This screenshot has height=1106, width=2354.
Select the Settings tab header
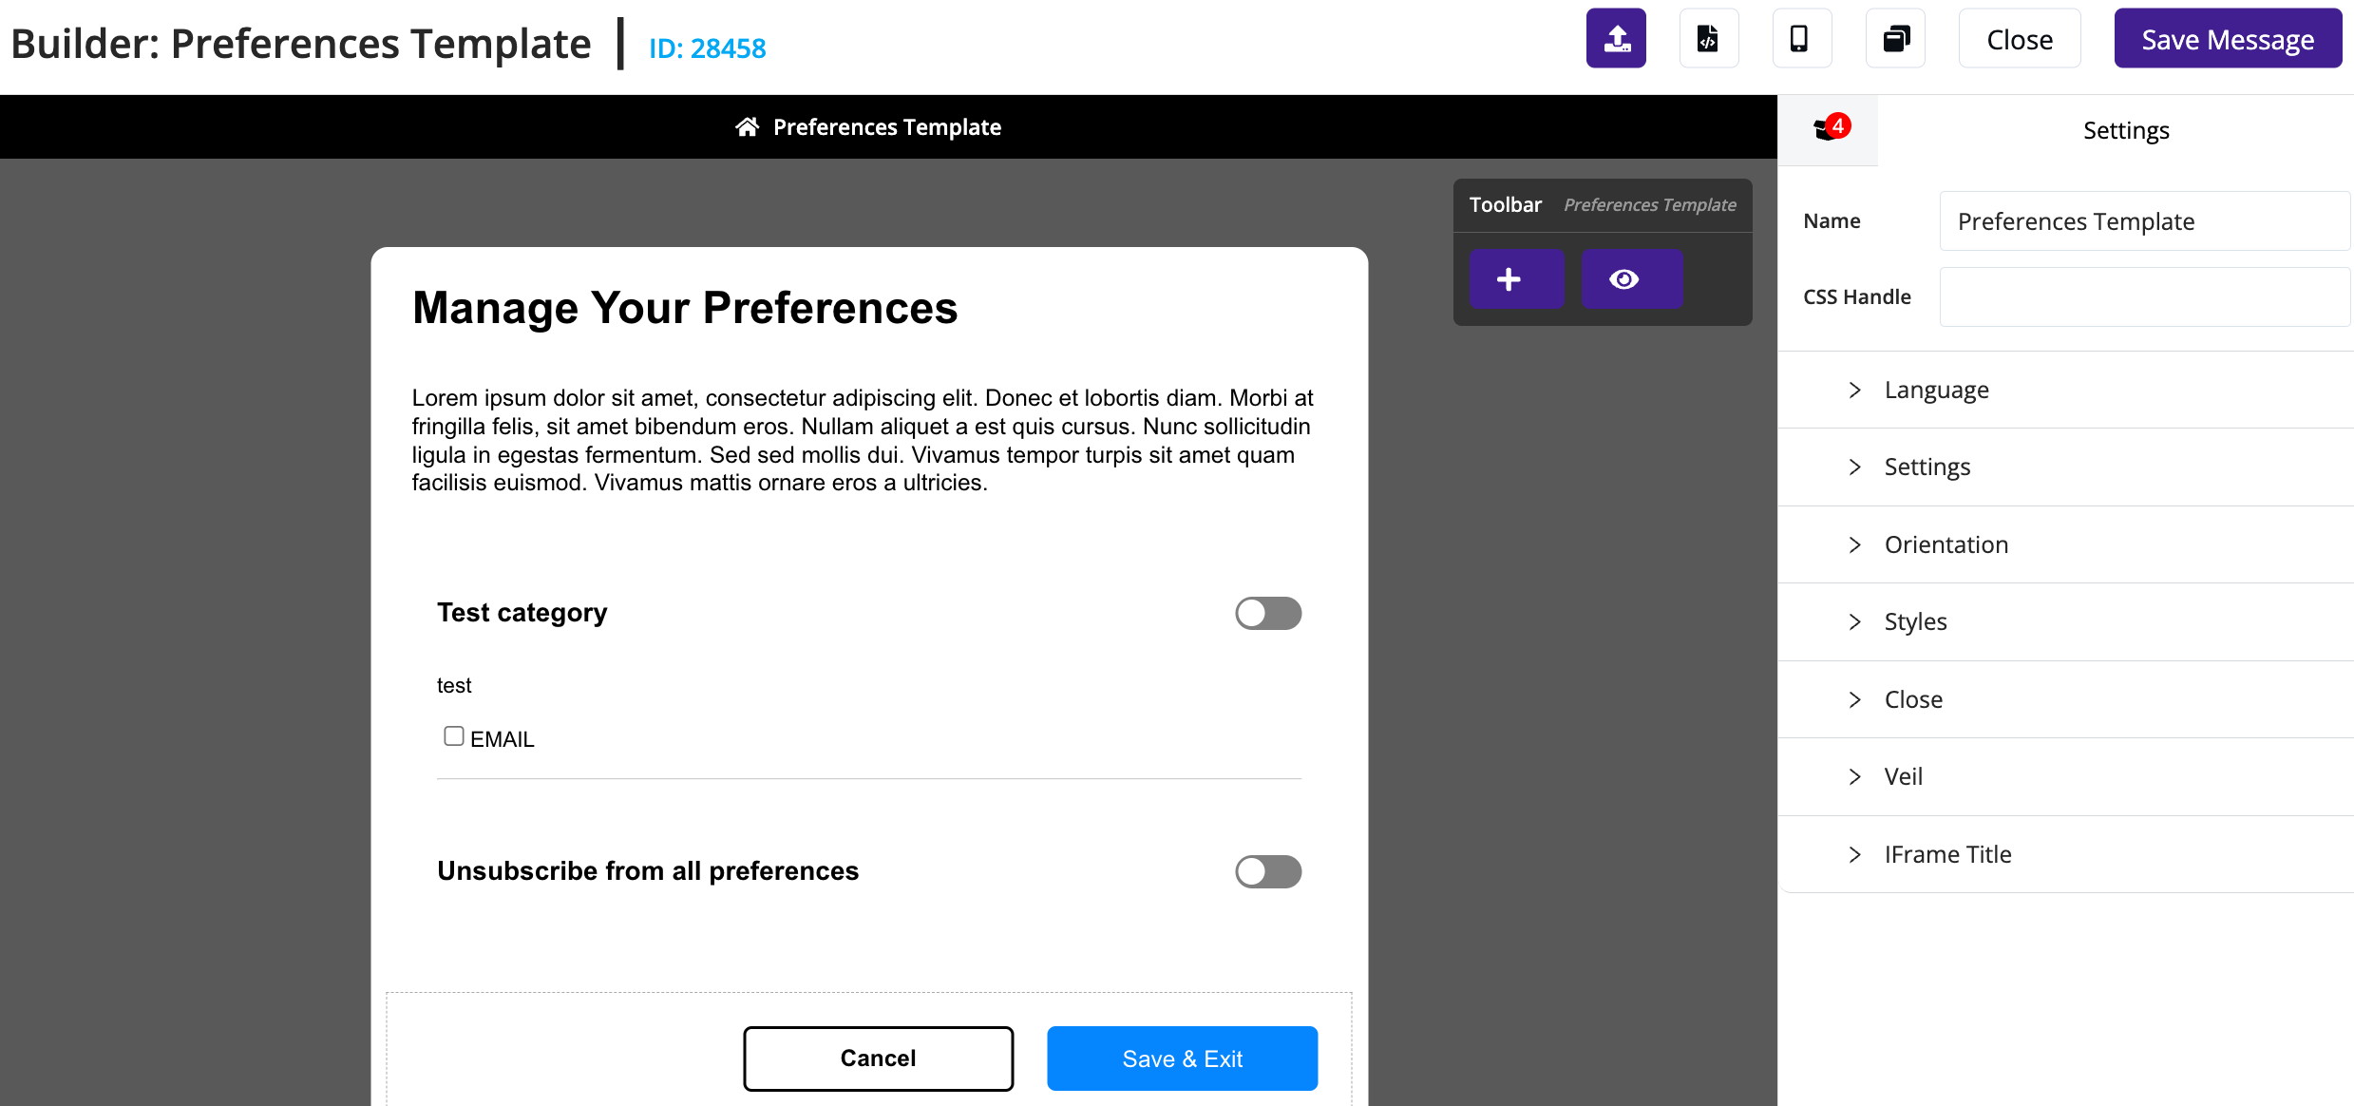[2125, 130]
